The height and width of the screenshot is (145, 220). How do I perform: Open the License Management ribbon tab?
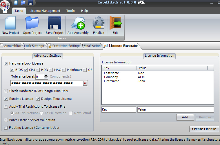[45, 11]
